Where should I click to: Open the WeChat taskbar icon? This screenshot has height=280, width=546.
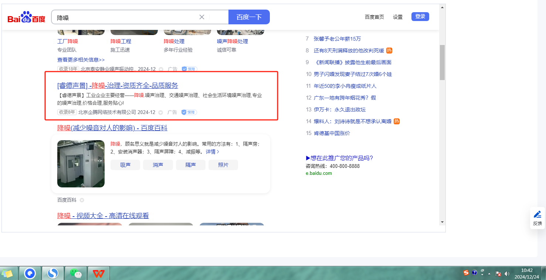click(x=76, y=273)
